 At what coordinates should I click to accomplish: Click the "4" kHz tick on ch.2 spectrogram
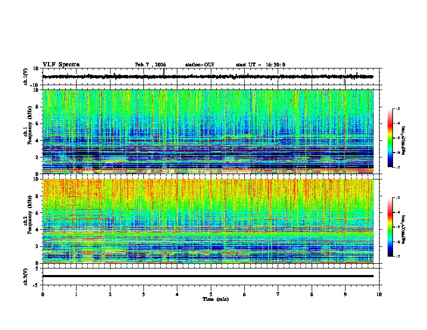[x=37, y=230]
